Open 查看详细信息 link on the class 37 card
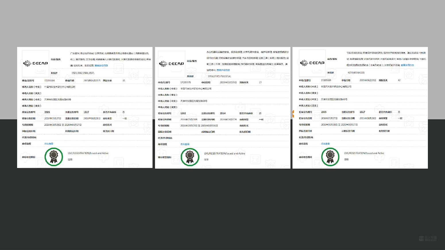The image size is (445, 250). tap(223, 70)
